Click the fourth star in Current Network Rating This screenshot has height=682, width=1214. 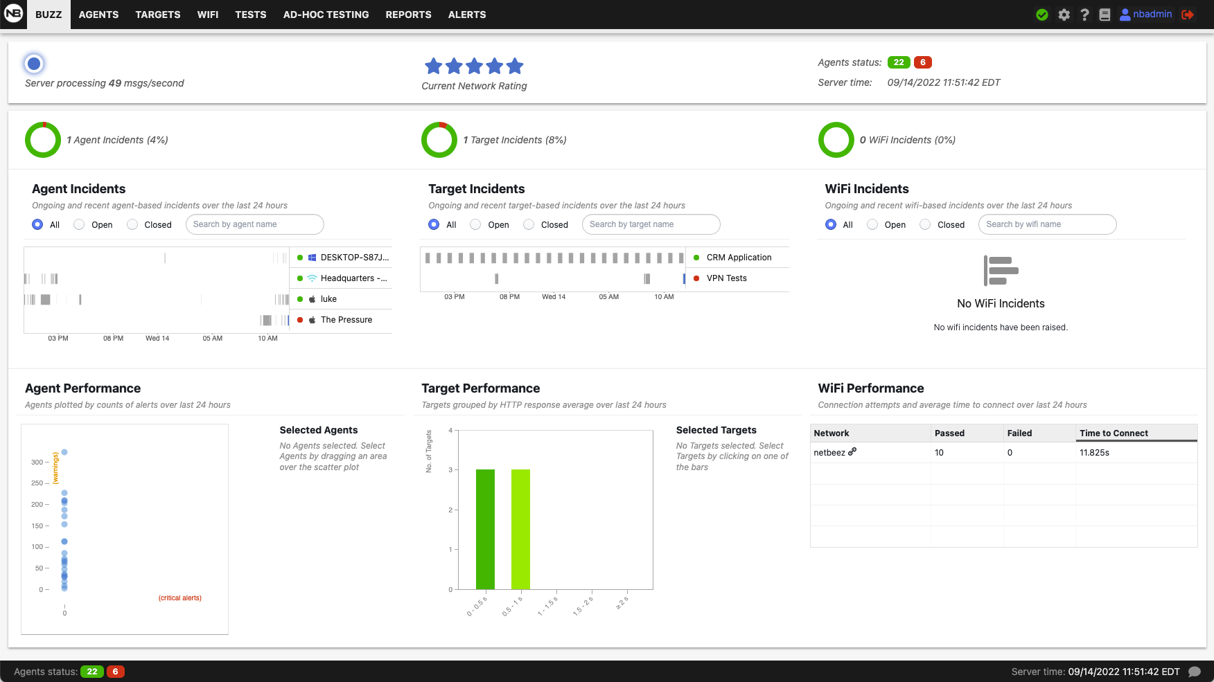494,66
